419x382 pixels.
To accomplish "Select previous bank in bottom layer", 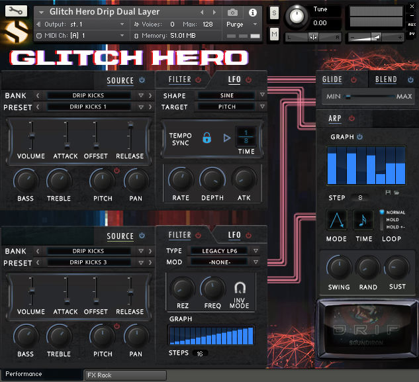I will [x=38, y=252].
